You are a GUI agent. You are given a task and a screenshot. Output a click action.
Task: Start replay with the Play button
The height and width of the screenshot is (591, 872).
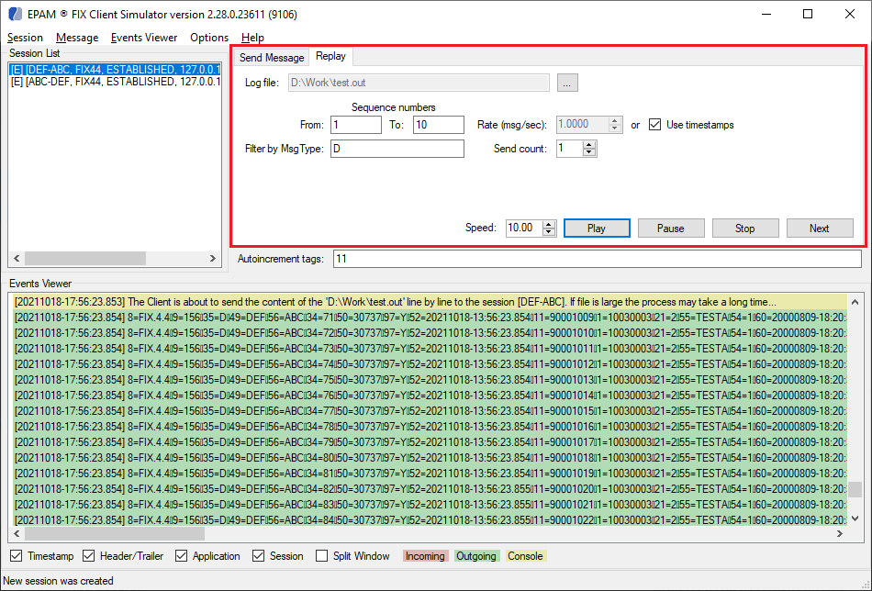(x=597, y=228)
